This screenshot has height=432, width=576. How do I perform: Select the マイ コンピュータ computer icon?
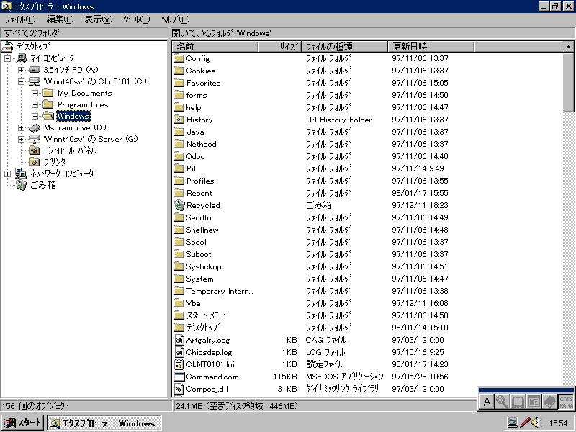click(22, 58)
